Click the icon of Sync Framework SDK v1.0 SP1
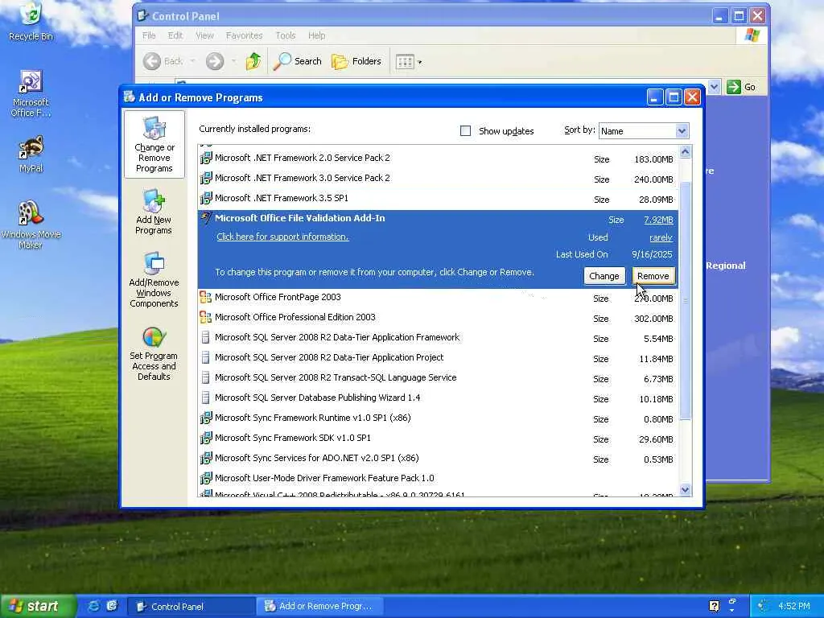824x618 pixels. click(205, 438)
